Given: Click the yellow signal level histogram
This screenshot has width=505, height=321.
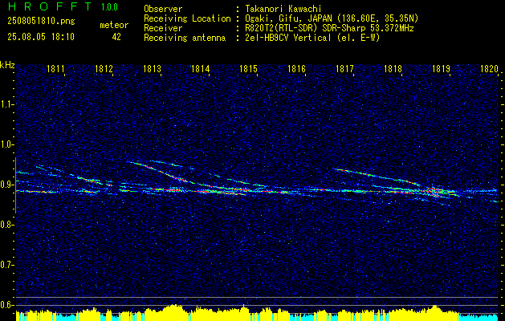Looking at the screenshot, I should click(258, 313).
